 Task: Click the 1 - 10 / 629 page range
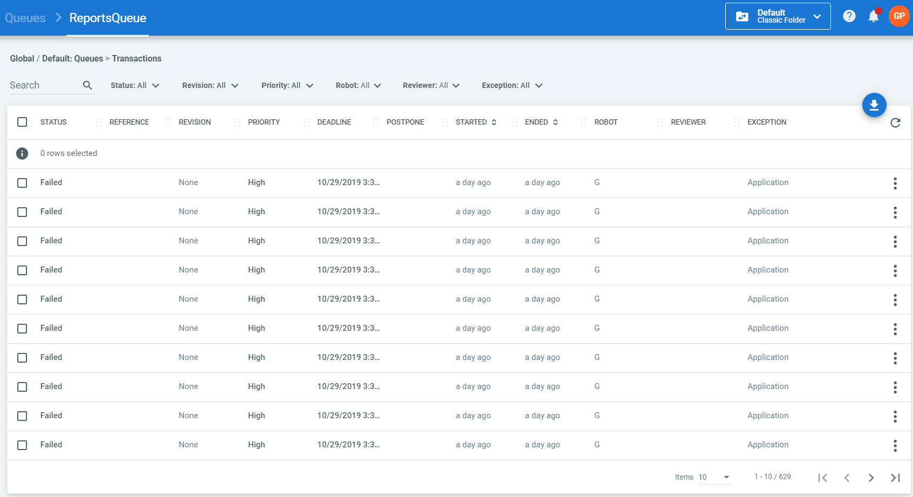tap(773, 477)
